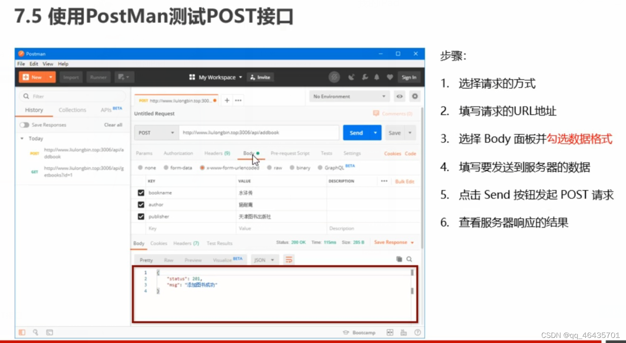Open the Send button dropdown arrow
Image resolution: width=626 pixels, height=343 pixels.
[375, 133]
